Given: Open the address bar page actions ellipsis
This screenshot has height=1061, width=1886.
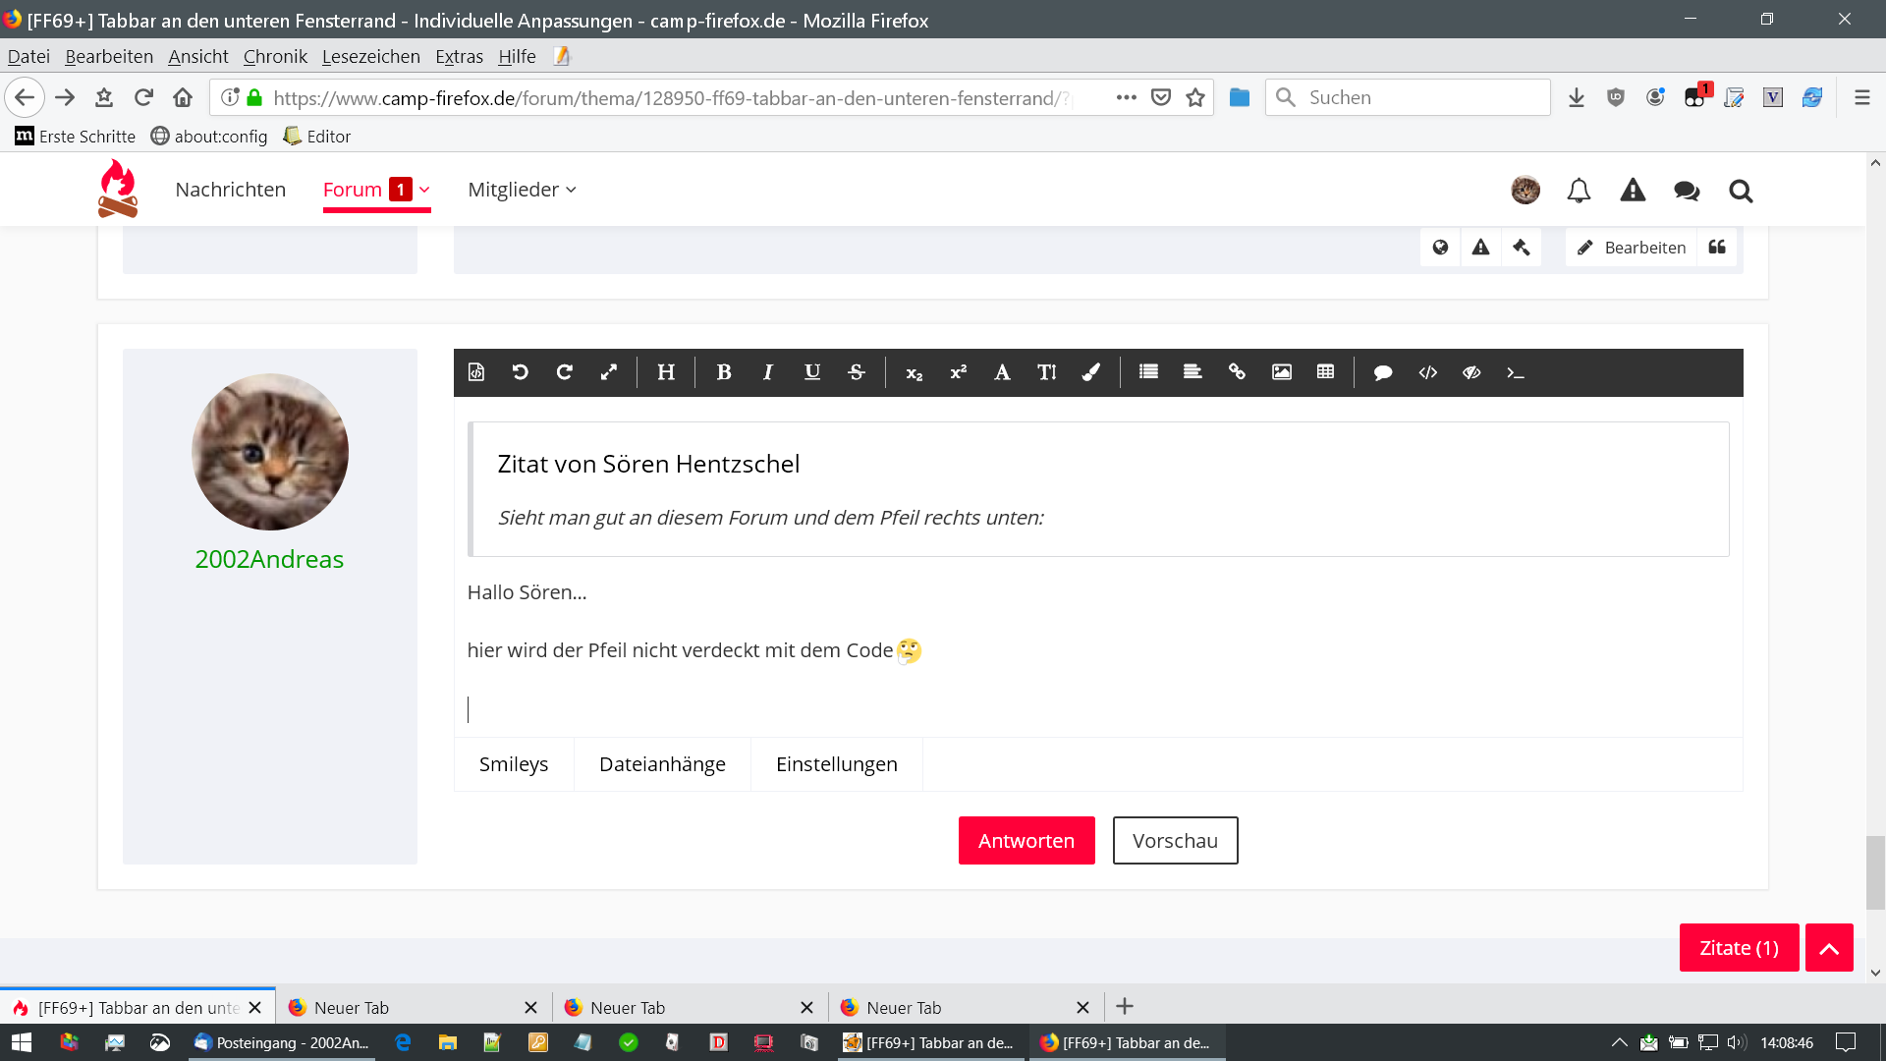Looking at the screenshot, I should point(1126,97).
